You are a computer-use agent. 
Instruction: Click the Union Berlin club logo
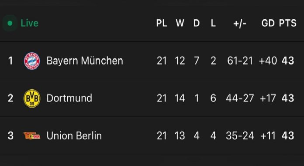coord(32,136)
